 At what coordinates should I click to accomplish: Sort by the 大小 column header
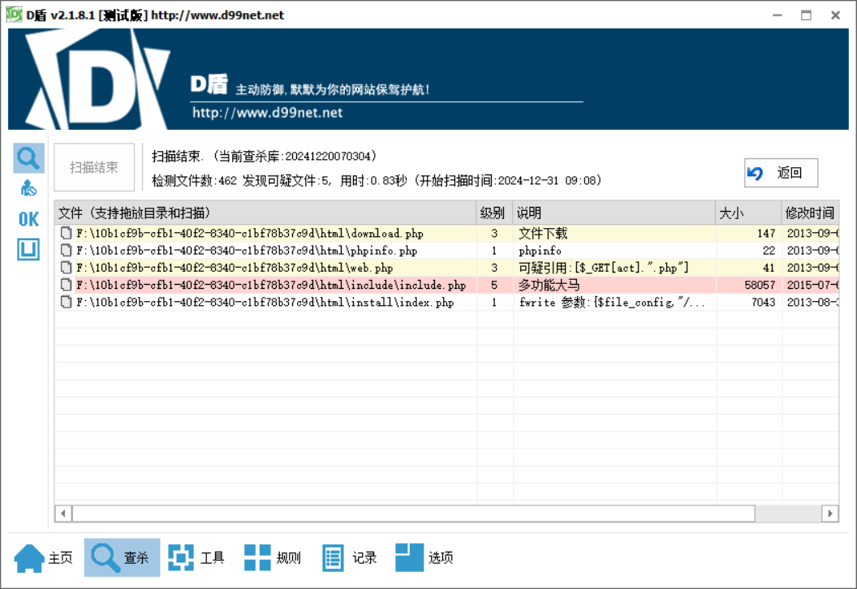pyautogui.click(x=748, y=213)
